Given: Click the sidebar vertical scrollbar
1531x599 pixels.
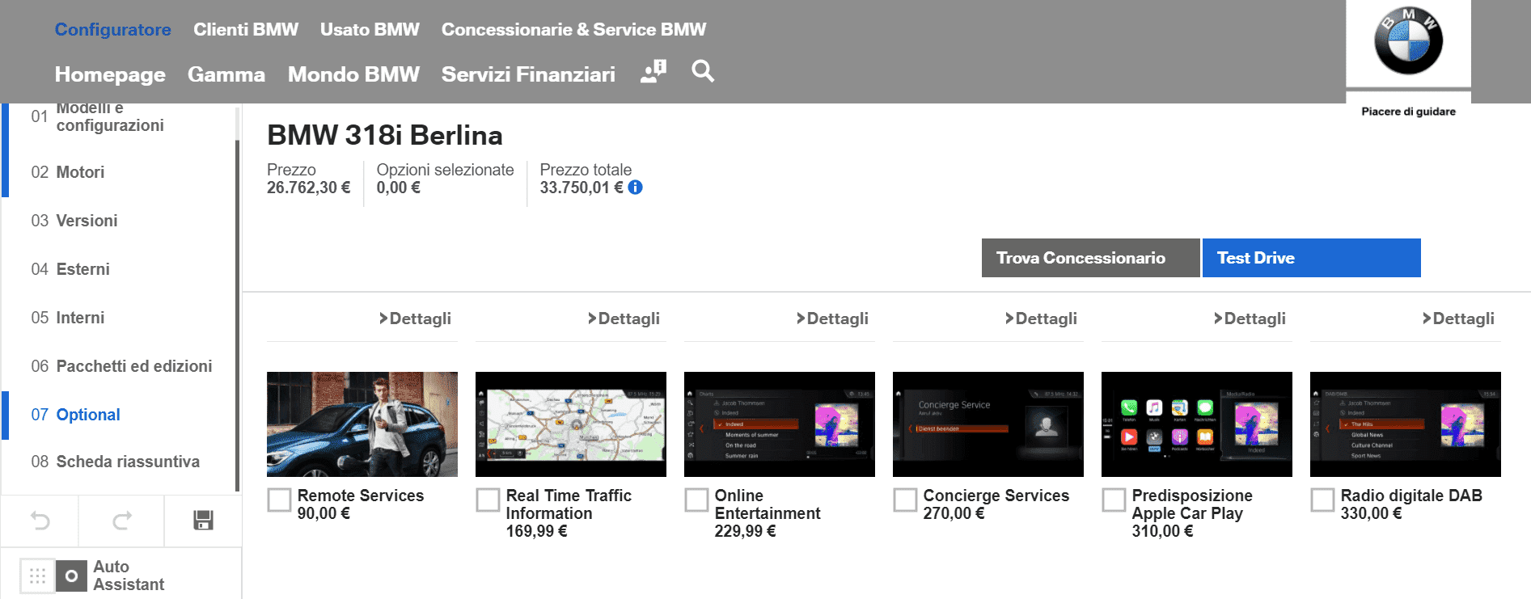Looking at the screenshot, I should coord(237,315).
